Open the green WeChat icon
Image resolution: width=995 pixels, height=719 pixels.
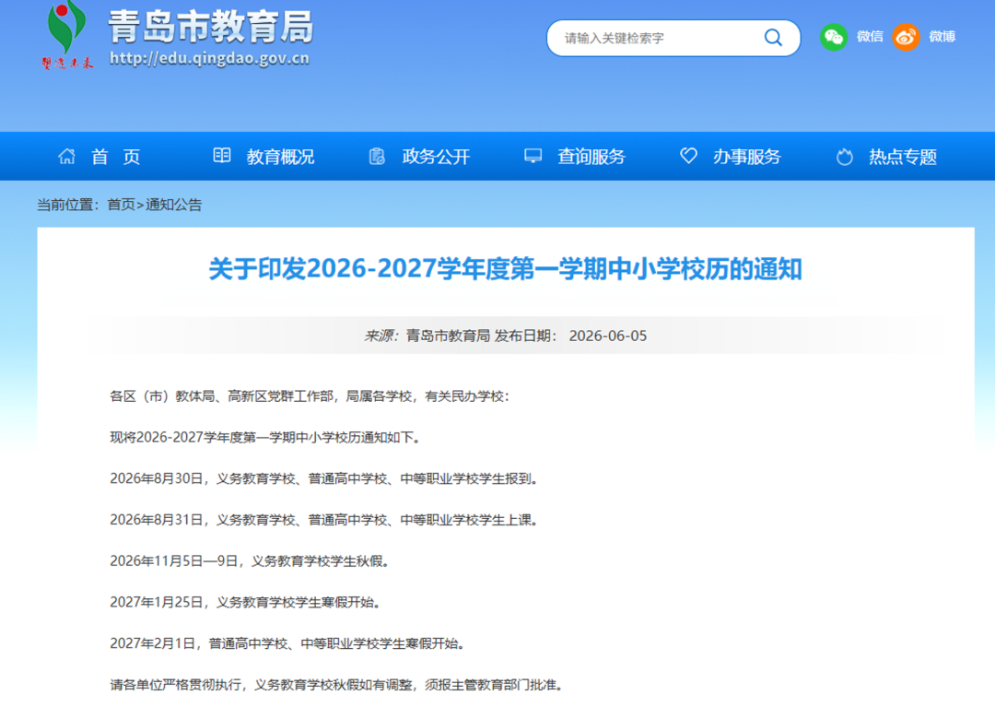point(833,37)
